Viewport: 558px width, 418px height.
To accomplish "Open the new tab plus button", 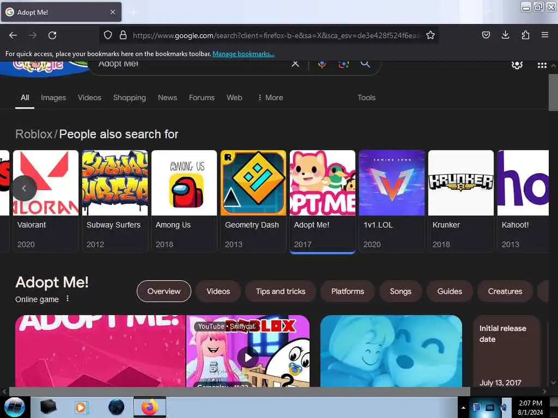I will click(x=134, y=13).
